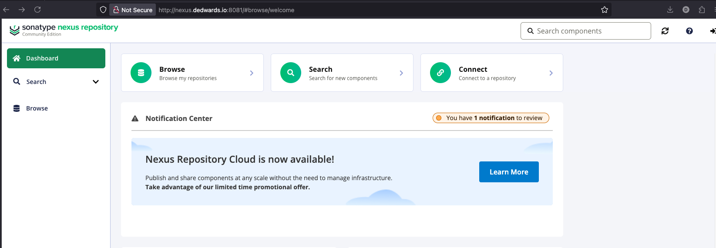Click the shield tracking protection icon
Viewport: 716px width, 248px height.
click(103, 10)
